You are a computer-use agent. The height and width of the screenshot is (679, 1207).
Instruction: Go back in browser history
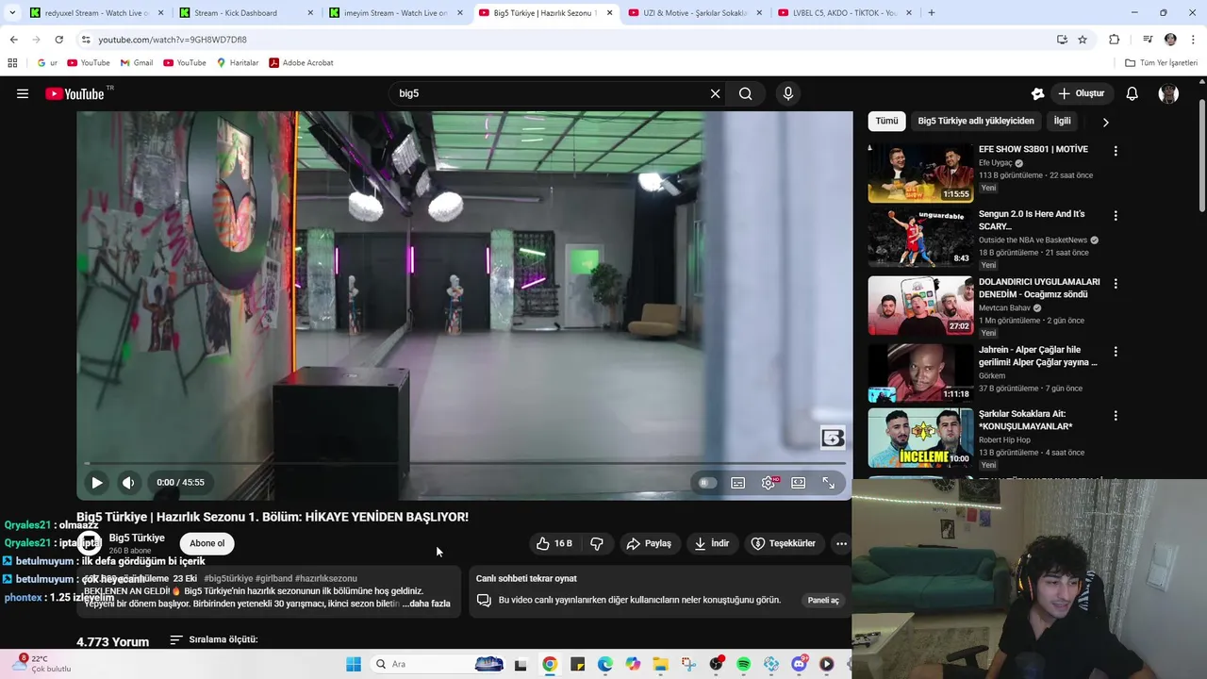(x=13, y=40)
